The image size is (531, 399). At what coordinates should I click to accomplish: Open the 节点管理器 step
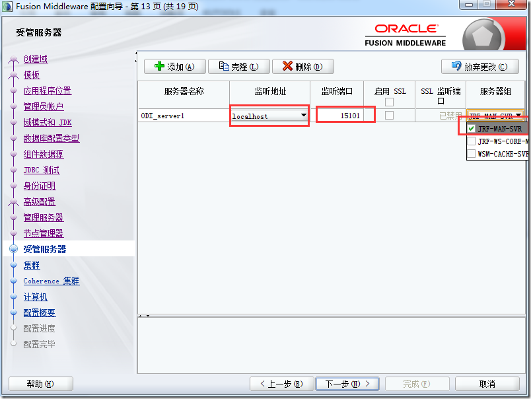[44, 233]
